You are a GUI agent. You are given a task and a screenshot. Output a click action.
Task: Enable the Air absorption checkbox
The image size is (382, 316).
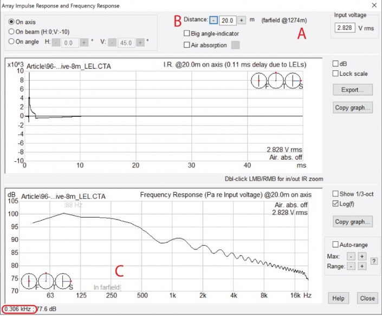click(187, 45)
